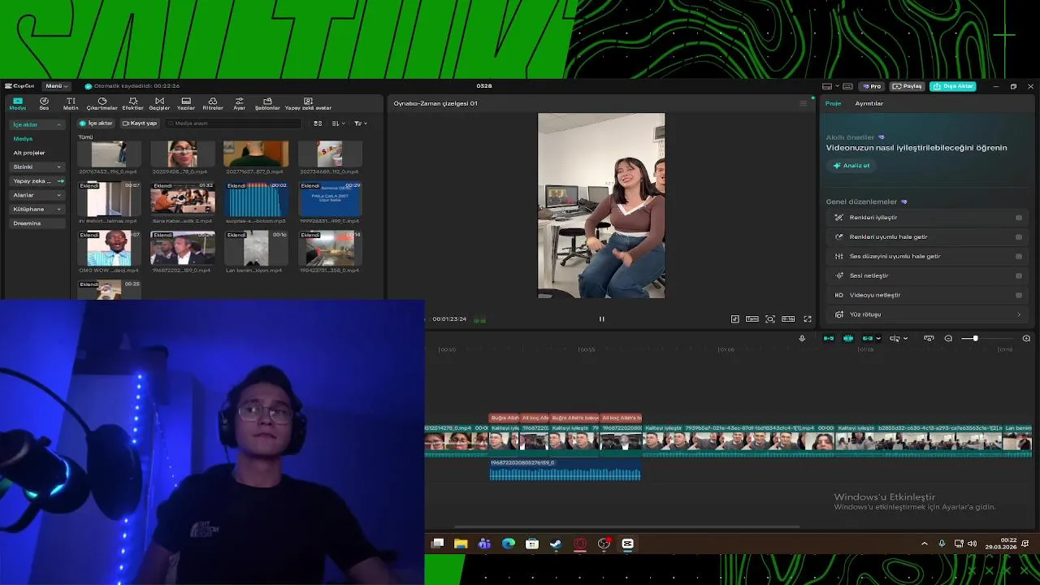Select Alt projeler in the sidebar

pos(29,153)
